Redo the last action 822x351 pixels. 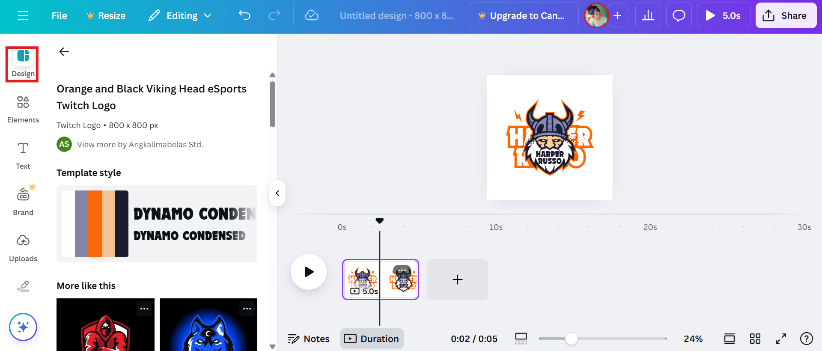274,16
